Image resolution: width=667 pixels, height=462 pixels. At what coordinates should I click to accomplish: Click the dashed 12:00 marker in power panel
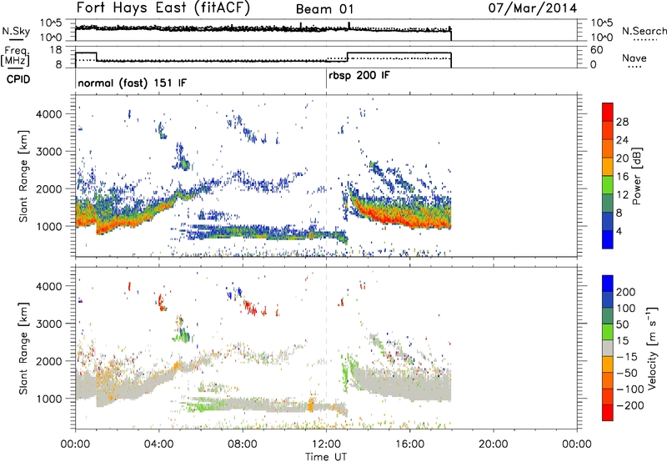pos(326,176)
